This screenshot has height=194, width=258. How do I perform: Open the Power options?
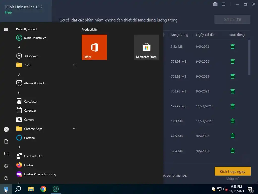6,178
